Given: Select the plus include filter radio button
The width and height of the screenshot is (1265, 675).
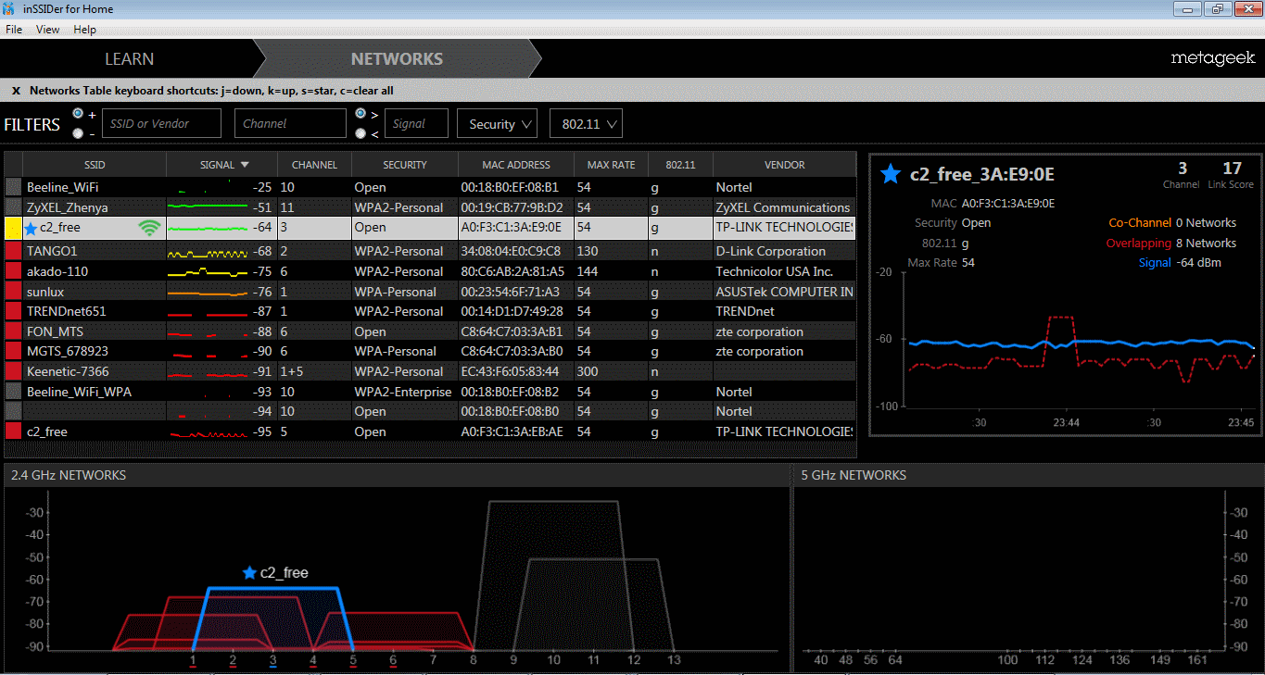Looking at the screenshot, I should [78, 114].
